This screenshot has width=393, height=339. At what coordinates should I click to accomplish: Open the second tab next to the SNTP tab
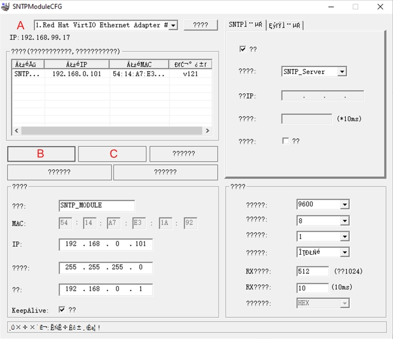[x=285, y=25]
